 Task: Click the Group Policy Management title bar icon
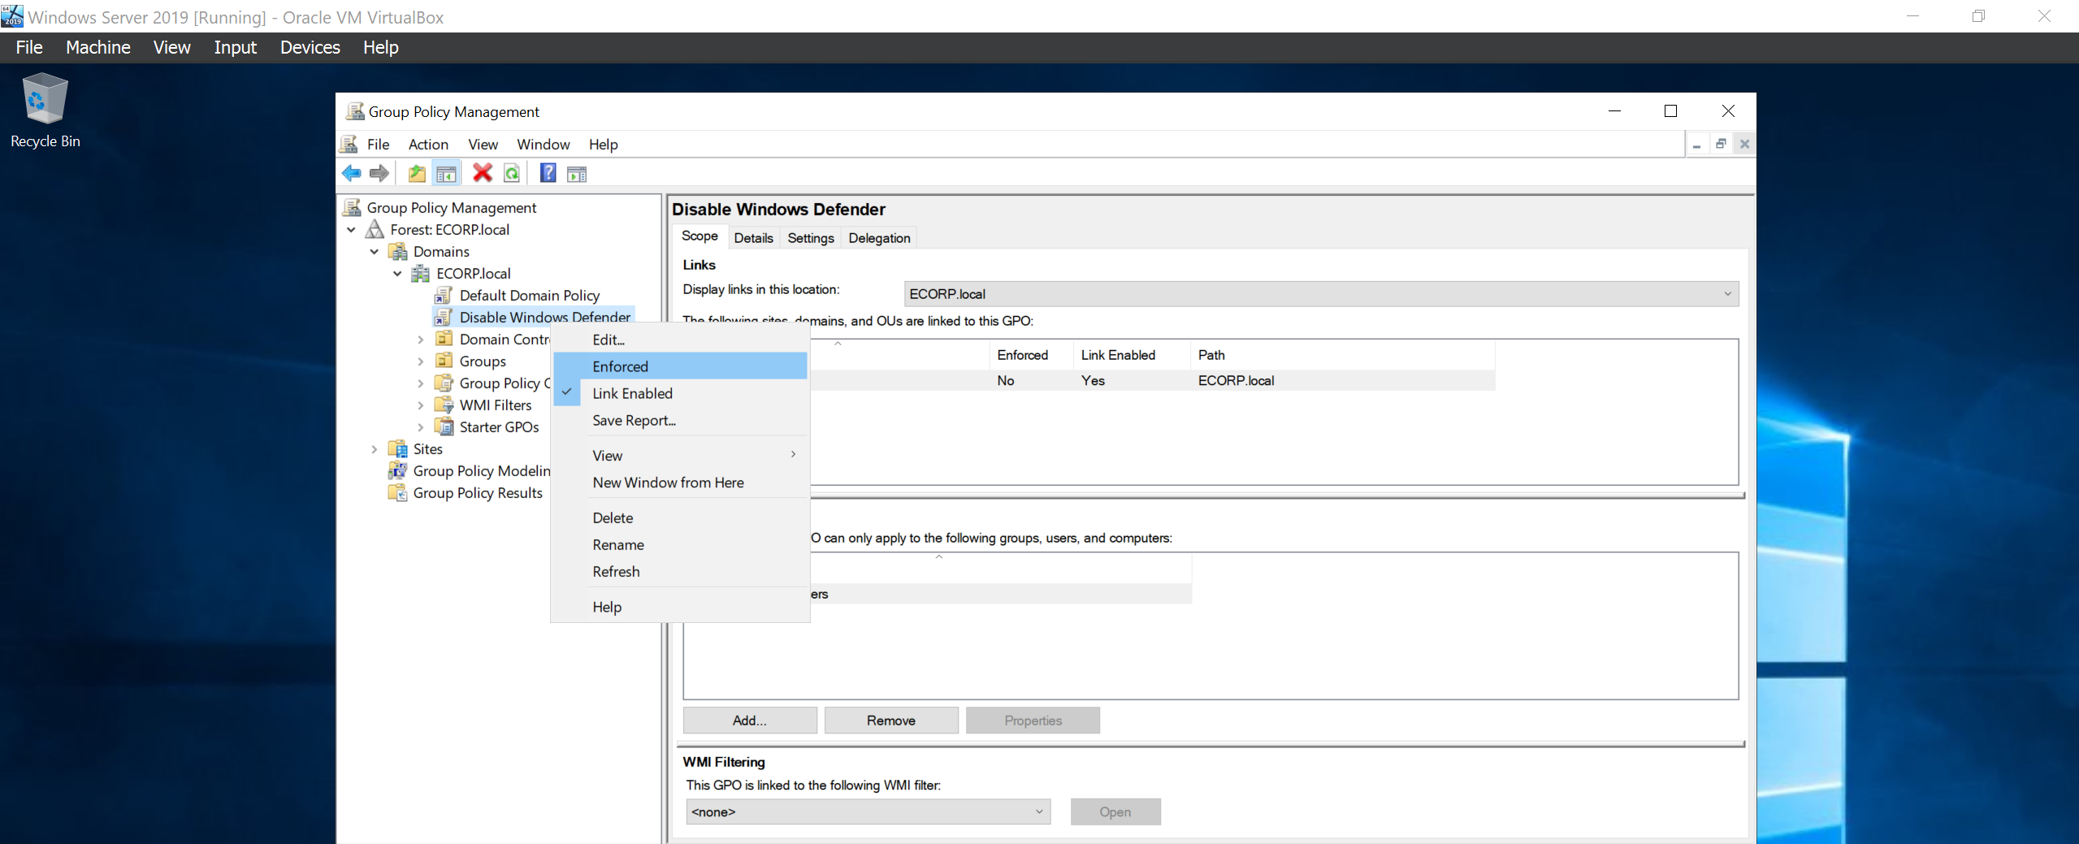click(x=355, y=111)
